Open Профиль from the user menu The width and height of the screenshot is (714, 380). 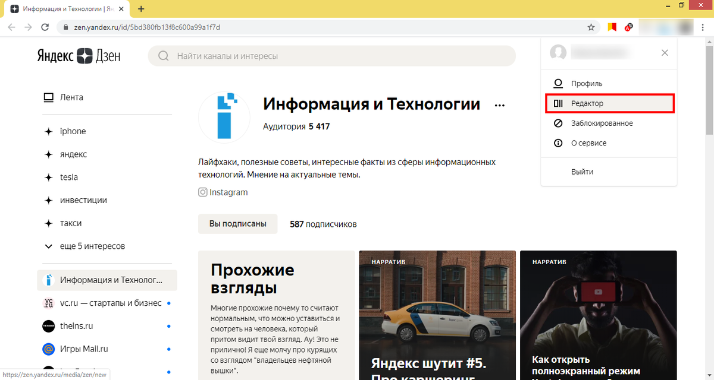coord(609,84)
